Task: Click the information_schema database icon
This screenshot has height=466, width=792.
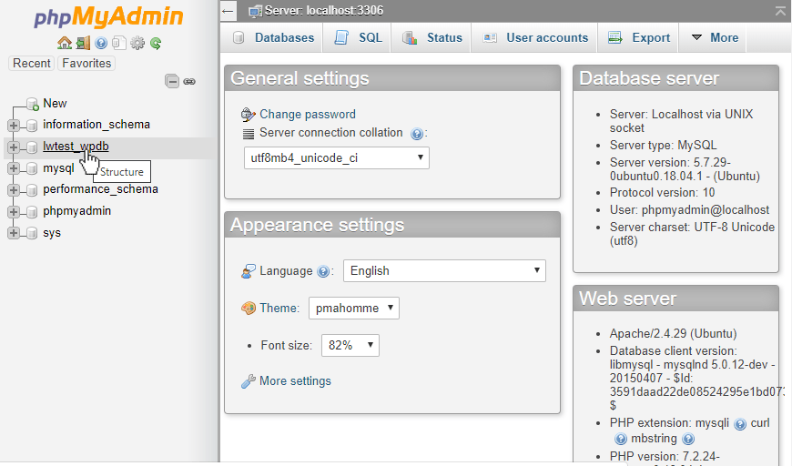Action: pos(32,126)
